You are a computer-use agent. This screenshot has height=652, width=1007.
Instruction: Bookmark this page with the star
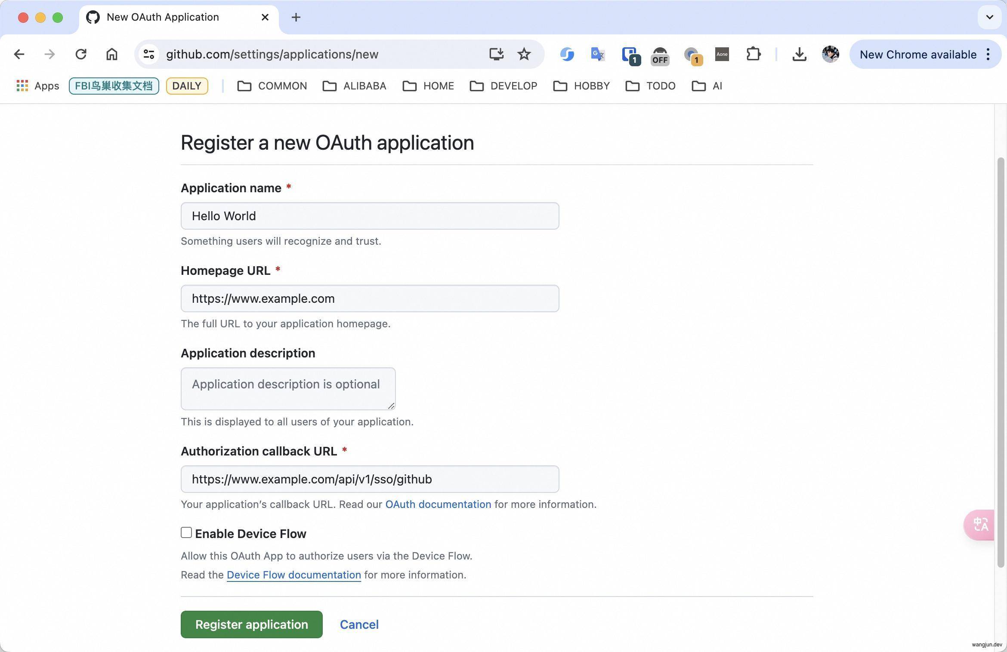(x=524, y=54)
